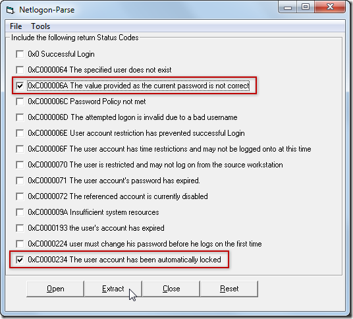Open the Tools menu
The image size is (353, 319).
pyautogui.click(x=41, y=26)
